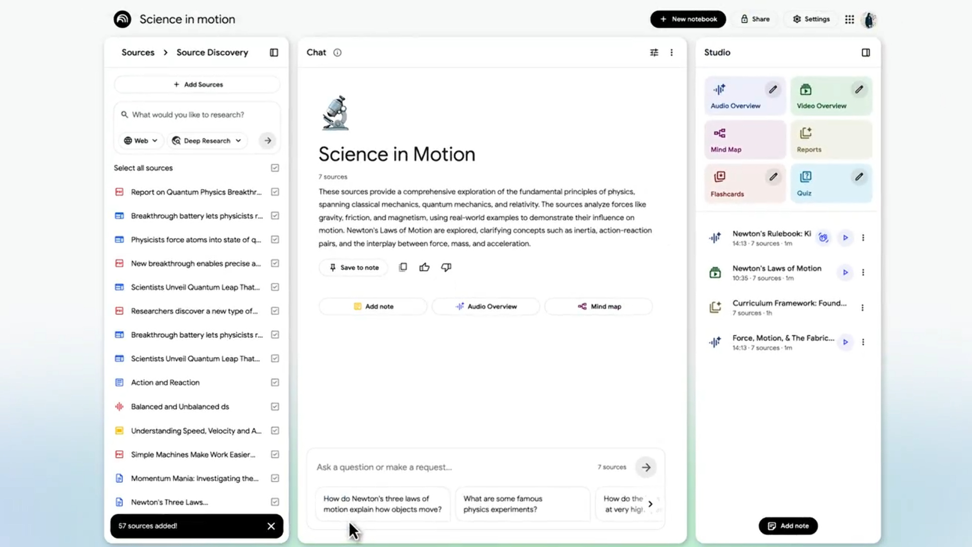
Task: Collapse the Sources panel icon
Action: tap(274, 53)
